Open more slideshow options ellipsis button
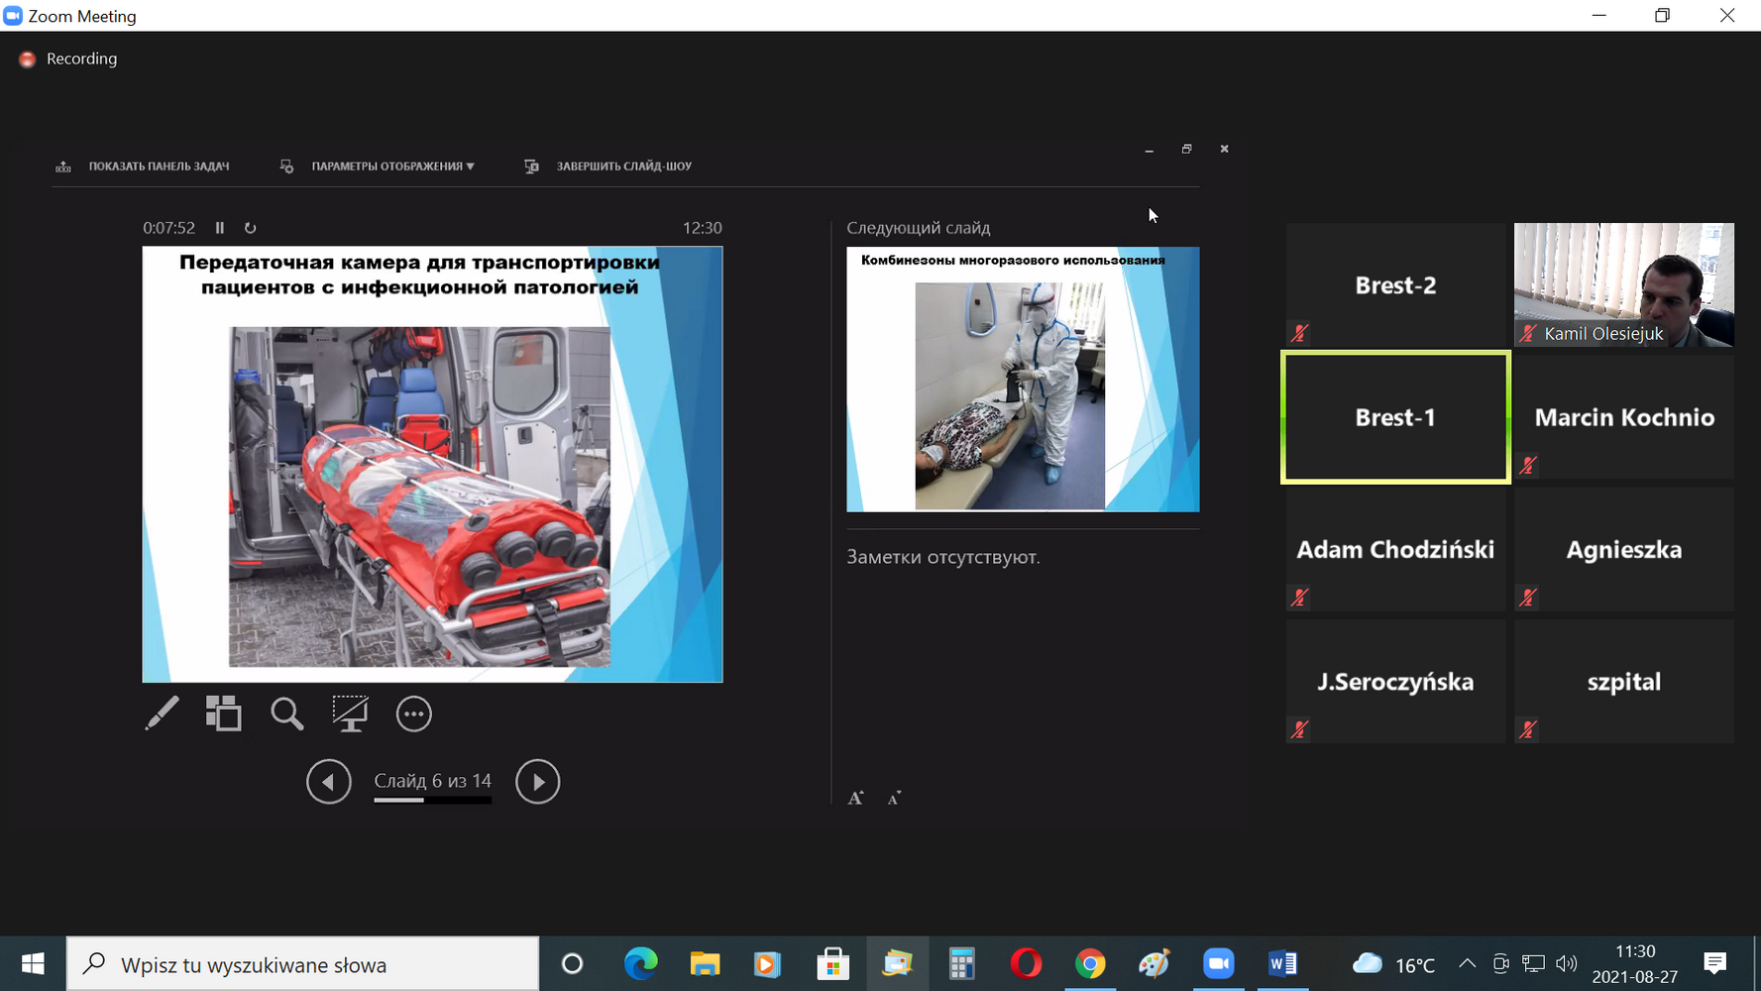Screen dimensions: 1761x991 click(413, 714)
